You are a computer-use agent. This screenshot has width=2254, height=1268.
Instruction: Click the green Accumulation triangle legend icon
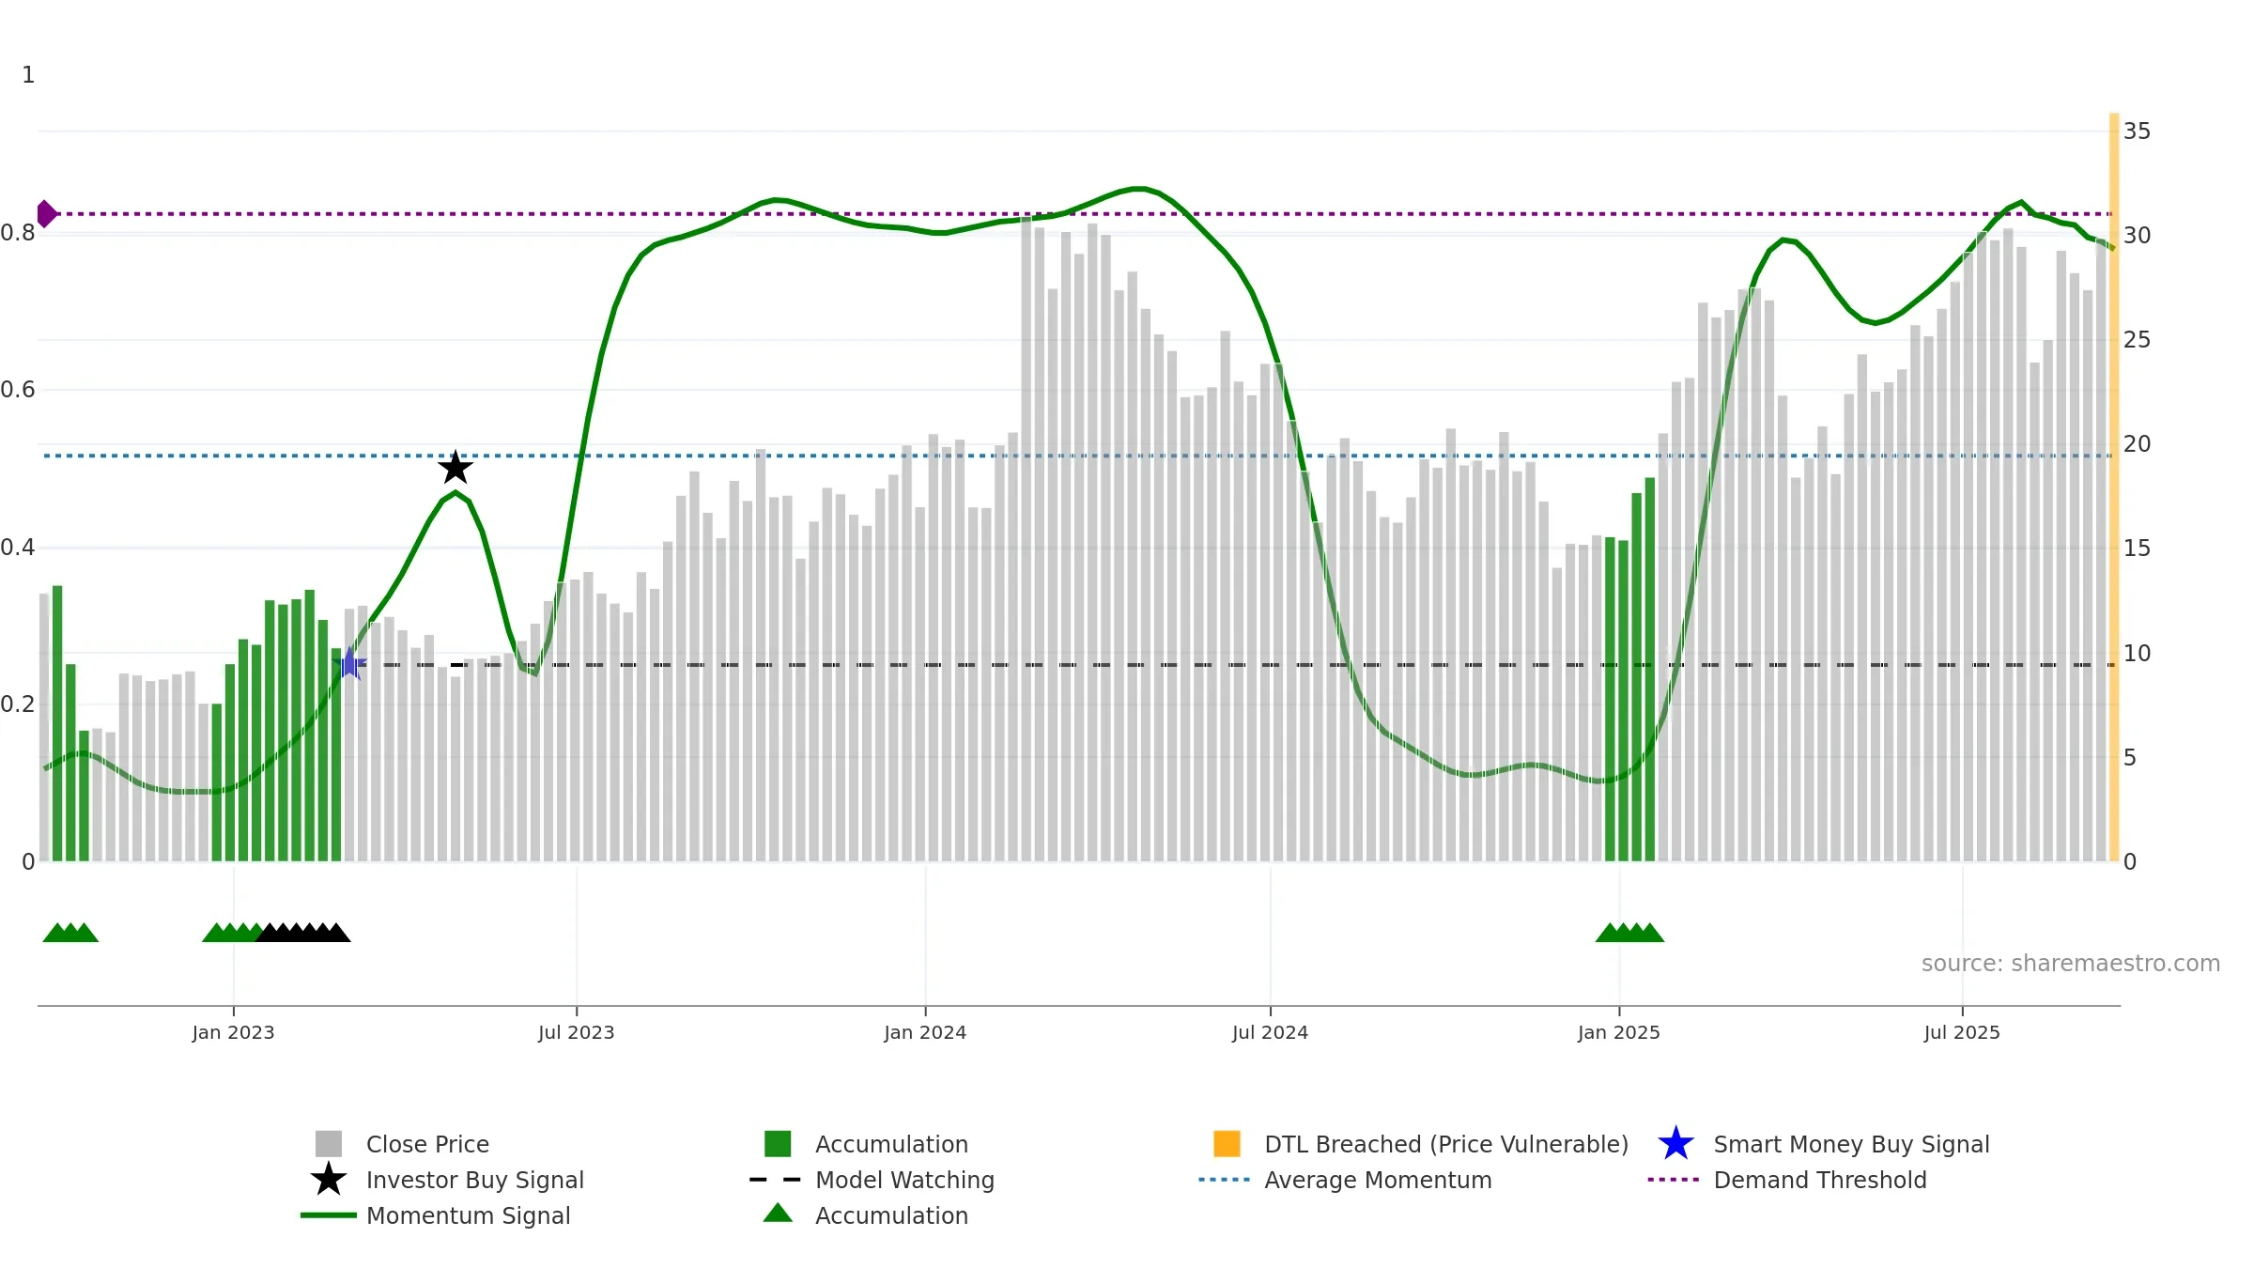778,1214
